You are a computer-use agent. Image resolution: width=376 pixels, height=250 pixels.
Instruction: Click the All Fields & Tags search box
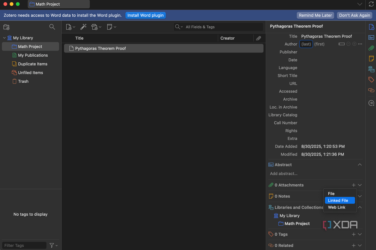tap(218, 27)
